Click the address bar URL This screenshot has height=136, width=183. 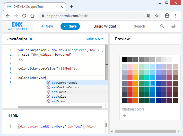[x=67, y=16]
